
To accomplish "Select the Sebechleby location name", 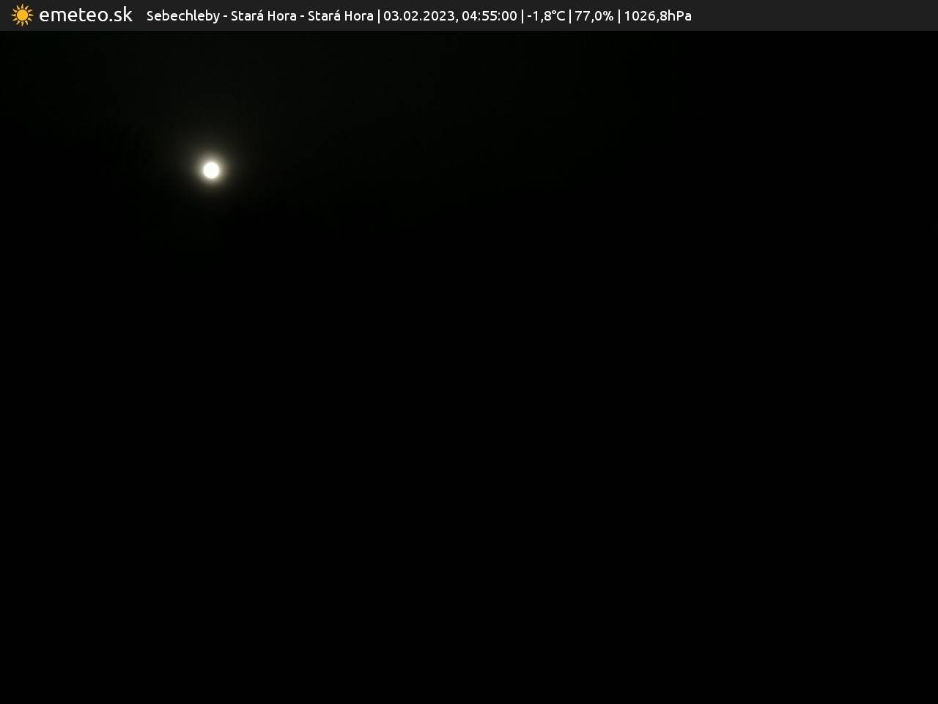I will [x=182, y=16].
